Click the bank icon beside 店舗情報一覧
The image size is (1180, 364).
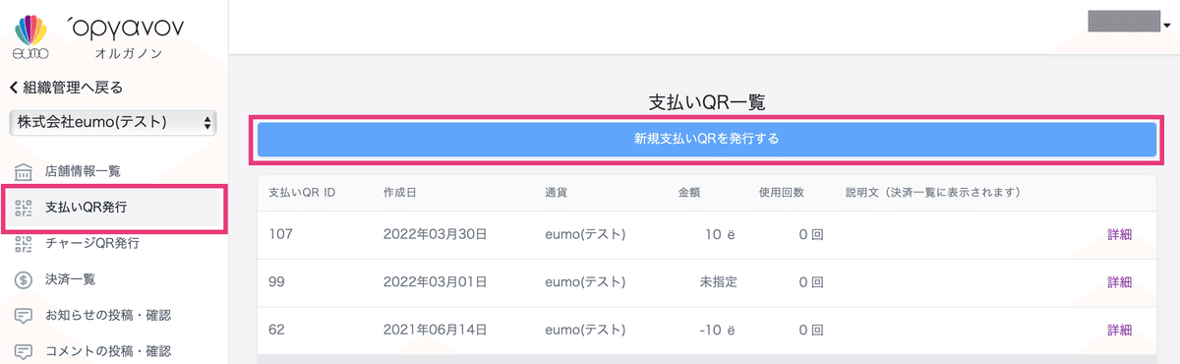point(24,171)
